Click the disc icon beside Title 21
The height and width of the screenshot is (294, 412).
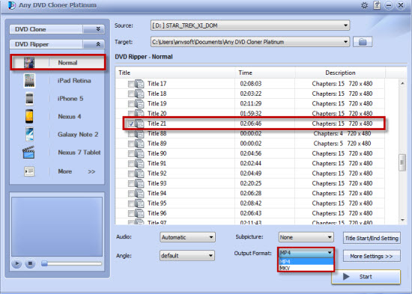[x=139, y=123]
